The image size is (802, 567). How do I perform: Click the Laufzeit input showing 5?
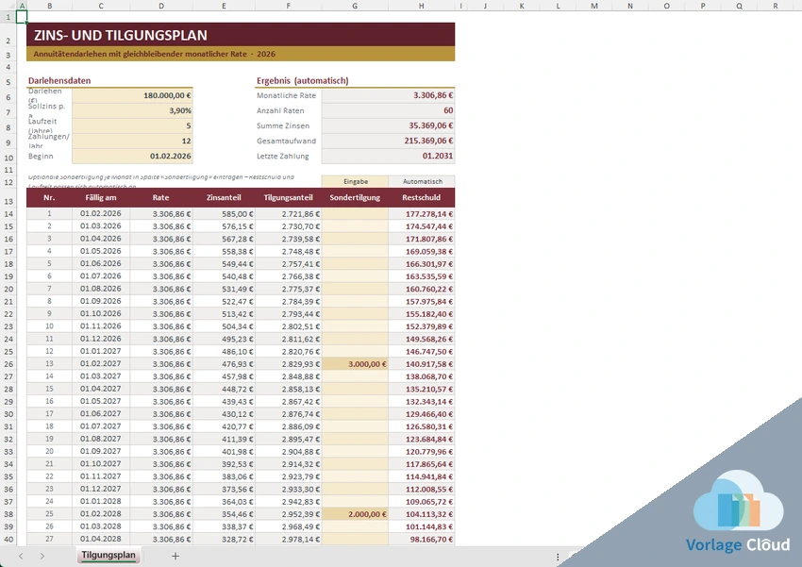tap(132, 125)
